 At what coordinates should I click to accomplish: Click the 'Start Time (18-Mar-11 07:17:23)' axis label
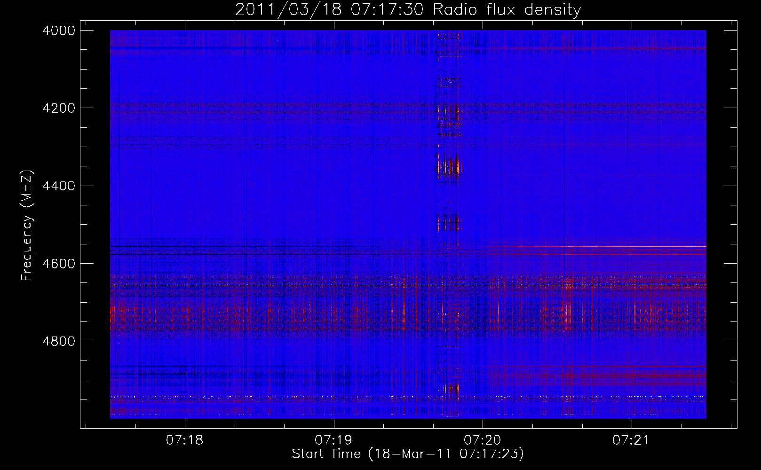[x=408, y=454]
